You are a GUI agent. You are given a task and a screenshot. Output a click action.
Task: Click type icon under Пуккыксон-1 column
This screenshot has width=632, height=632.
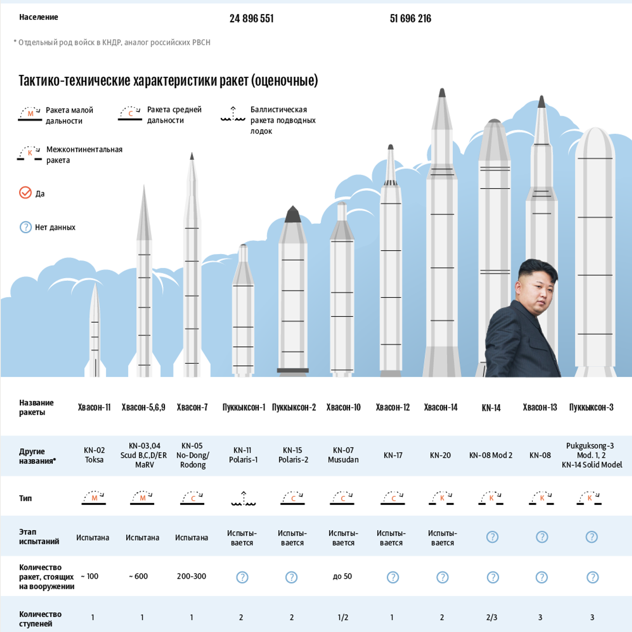pyautogui.click(x=244, y=498)
